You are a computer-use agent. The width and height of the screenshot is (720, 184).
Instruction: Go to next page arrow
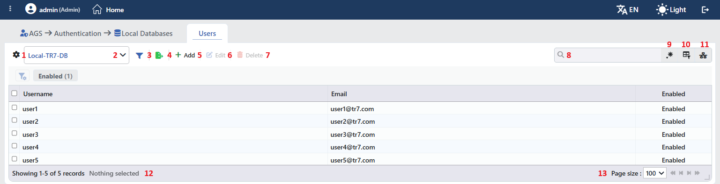tap(689, 173)
